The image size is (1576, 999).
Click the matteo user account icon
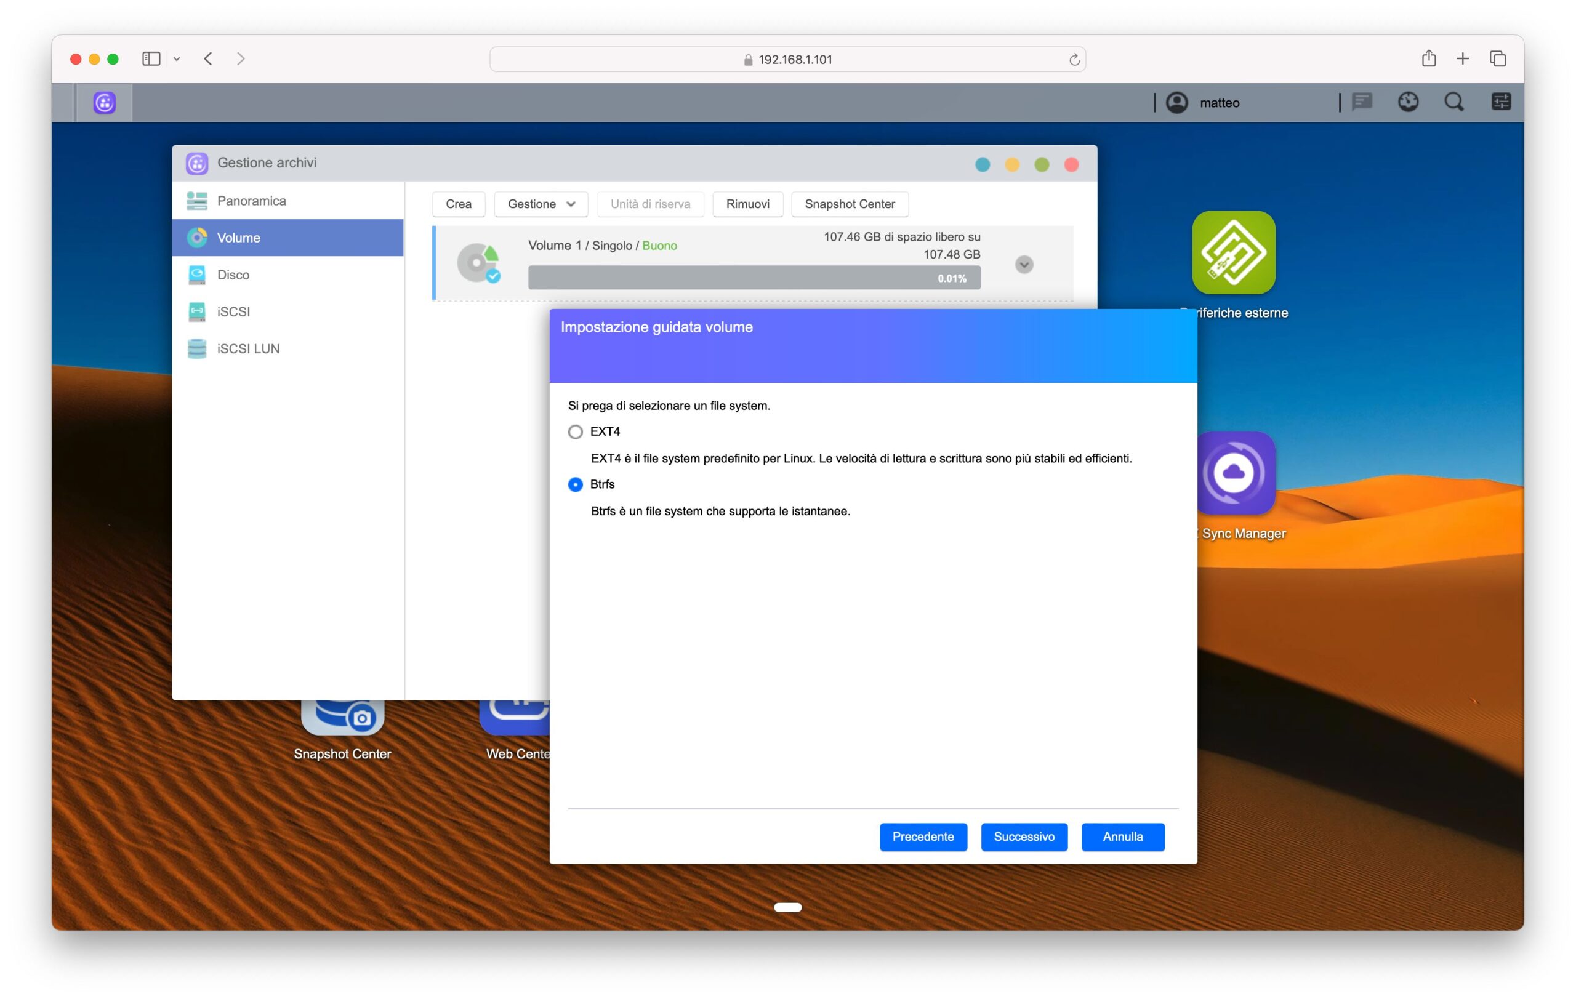pyautogui.click(x=1176, y=103)
